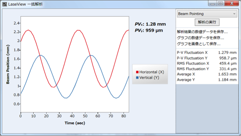This screenshot has height=136, width=241.
Task: Click 解析結果の数値データを保存... link
Action: pos(202,32)
